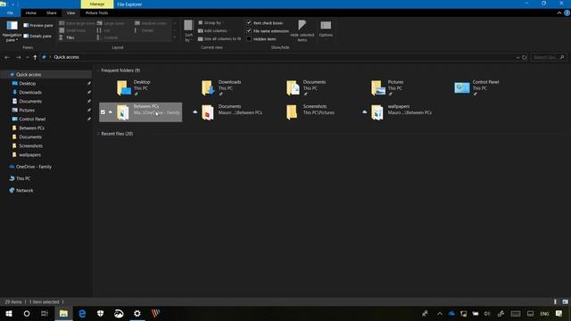Go up one folder level
The height and width of the screenshot is (321, 571).
point(35,57)
